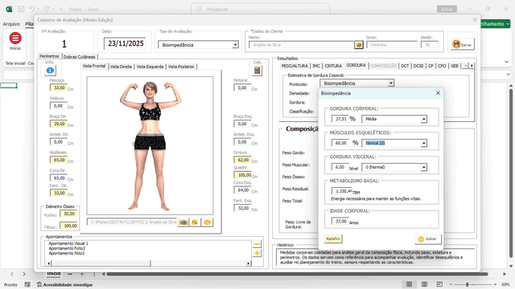515x289 pixels.
Task: Close the Cadastro de Avaliação dialog
Action: coord(475,19)
